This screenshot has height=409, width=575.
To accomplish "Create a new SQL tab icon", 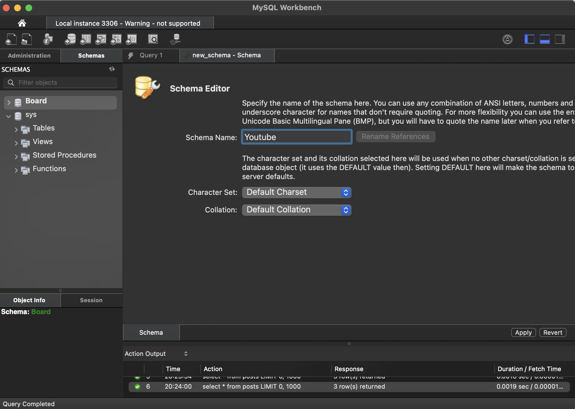I will [11, 39].
